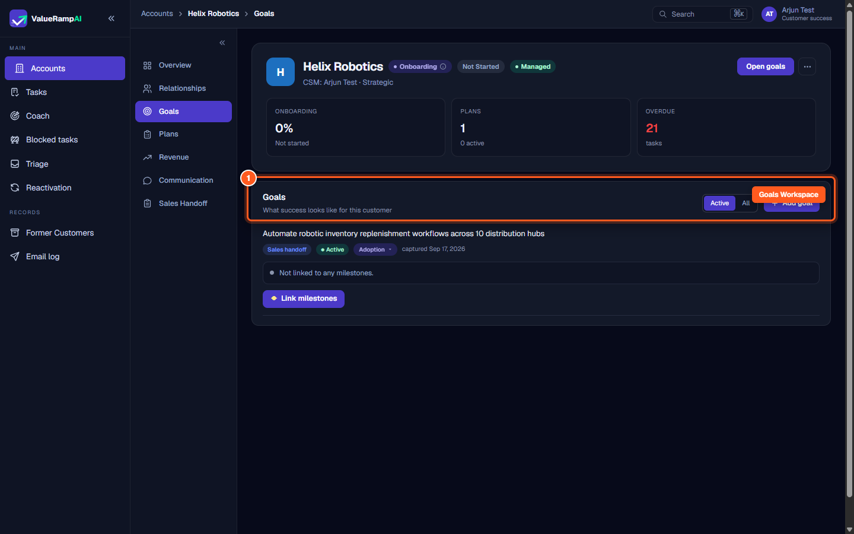The image size is (854, 534).
Task: Click the goal title about robotic inventory
Action: (x=403, y=234)
